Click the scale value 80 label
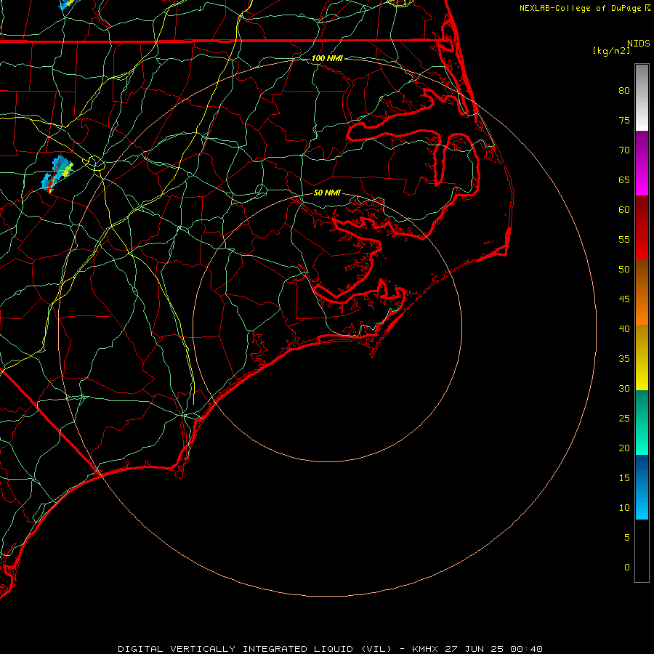This screenshot has width=654, height=654. coord(624,91)
